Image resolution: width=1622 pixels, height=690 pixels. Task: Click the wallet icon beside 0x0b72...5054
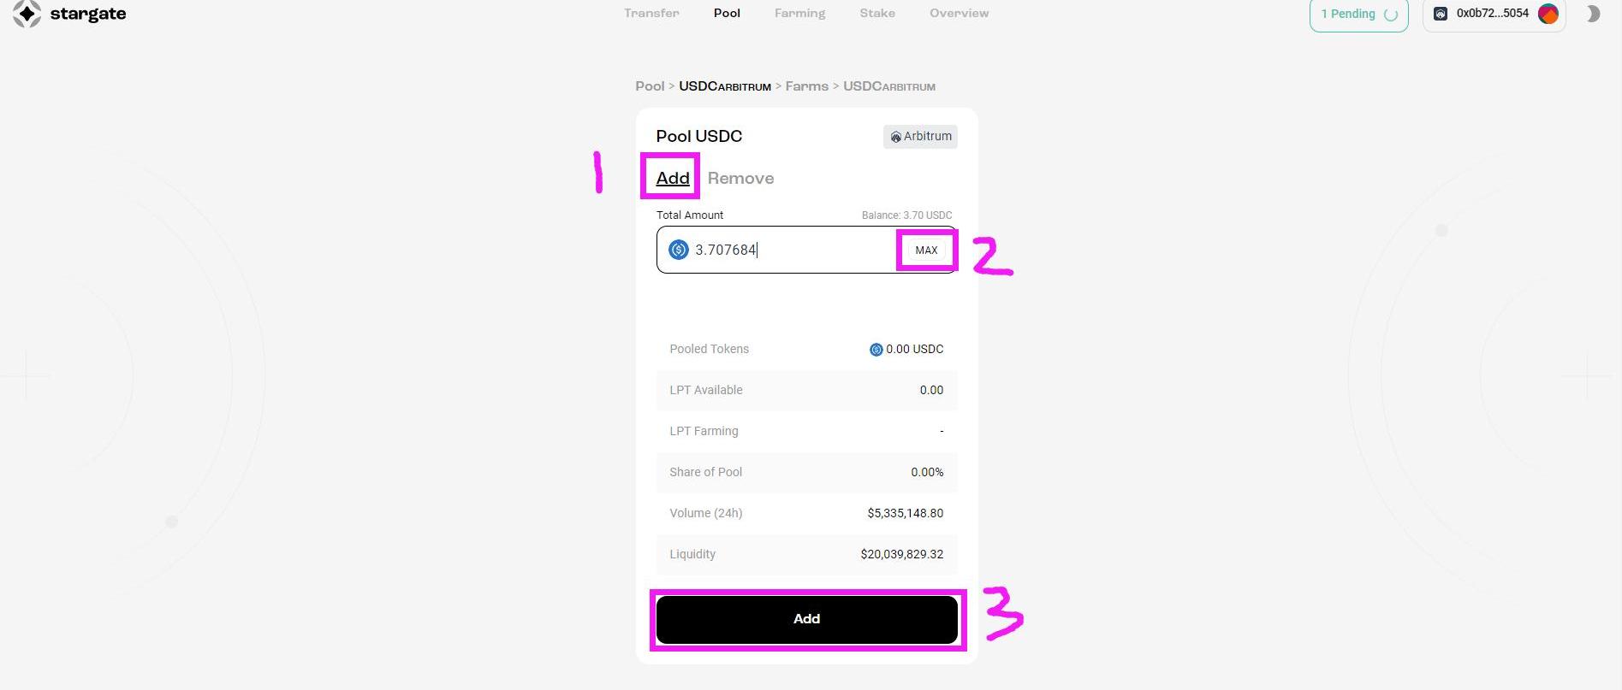coord(1441,14)
